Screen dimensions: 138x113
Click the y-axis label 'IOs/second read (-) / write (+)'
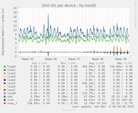(x=3, y=32)
